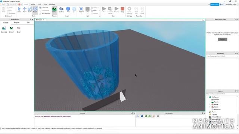Open the Edit tab in Terrain Editor
This screenshot has width=239, height=134.
coord(28,22)
